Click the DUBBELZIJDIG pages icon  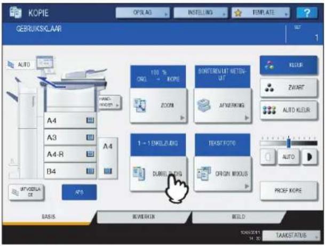pyautogui.click(x=139, y=174)
